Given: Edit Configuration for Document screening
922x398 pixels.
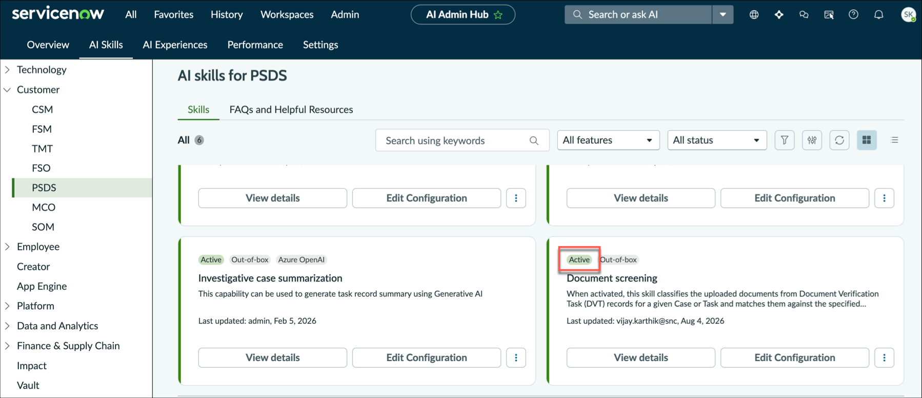Looking at the screenshot, I should [x=795, y=357].
